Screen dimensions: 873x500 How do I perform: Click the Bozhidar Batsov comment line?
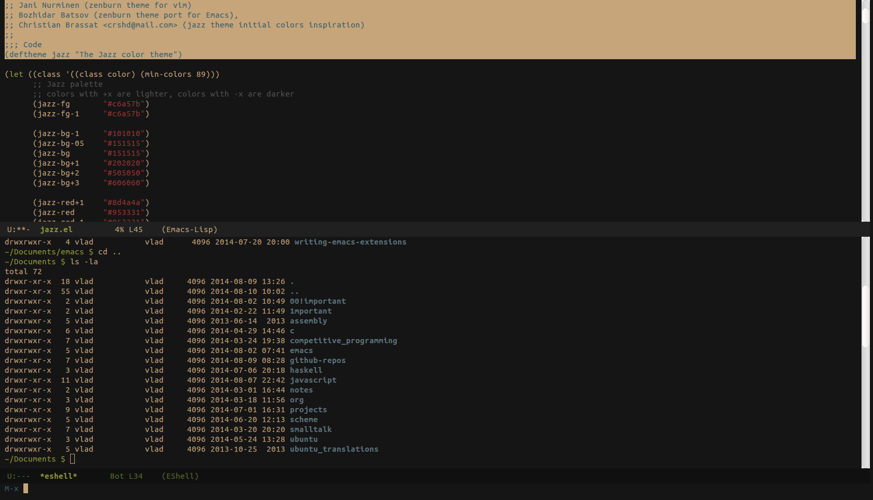(122, 15)
